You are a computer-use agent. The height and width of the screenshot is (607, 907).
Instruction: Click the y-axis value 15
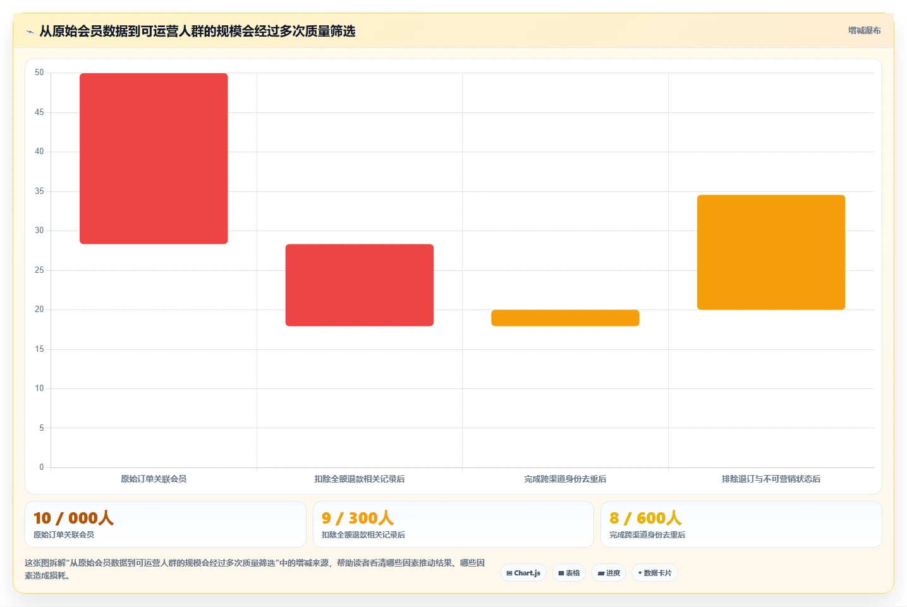click(39, 349)
